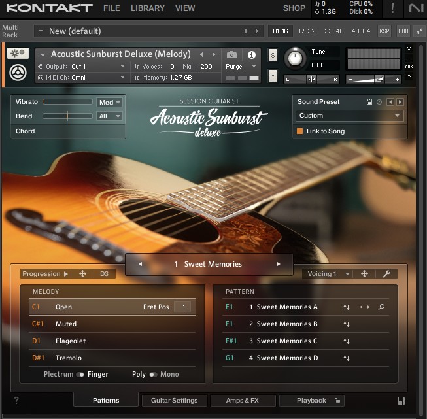Expand the Sound Preset Custom dropdown
The image size is (427, 419).
349,116
